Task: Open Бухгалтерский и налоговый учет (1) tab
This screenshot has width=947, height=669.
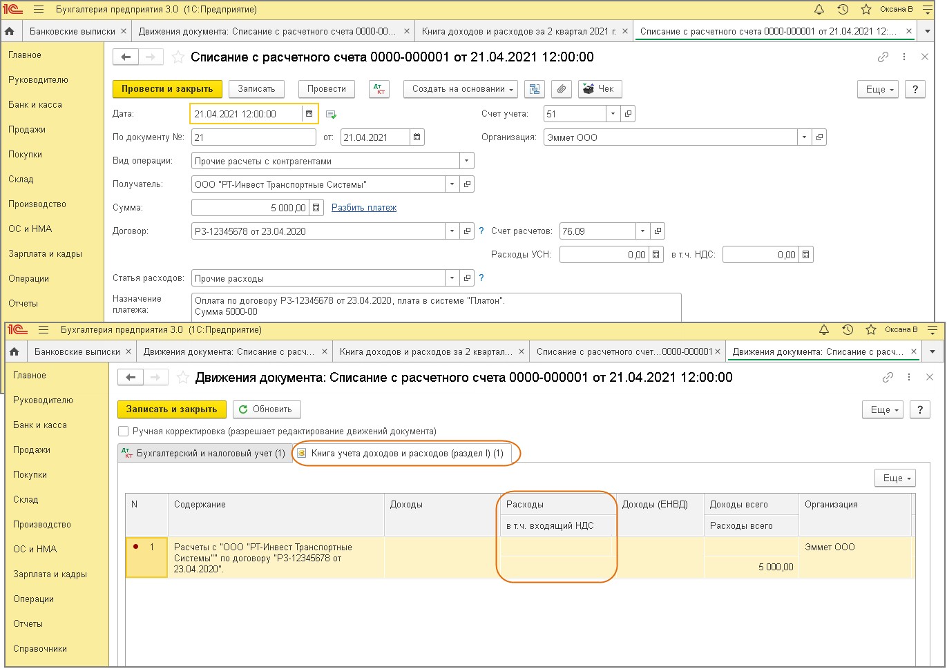Action: [204, 454]
